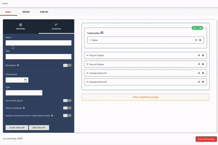218x145 pixels.
Task: Click the move icon for Pizza #1 Option
Action: point(199,55)
